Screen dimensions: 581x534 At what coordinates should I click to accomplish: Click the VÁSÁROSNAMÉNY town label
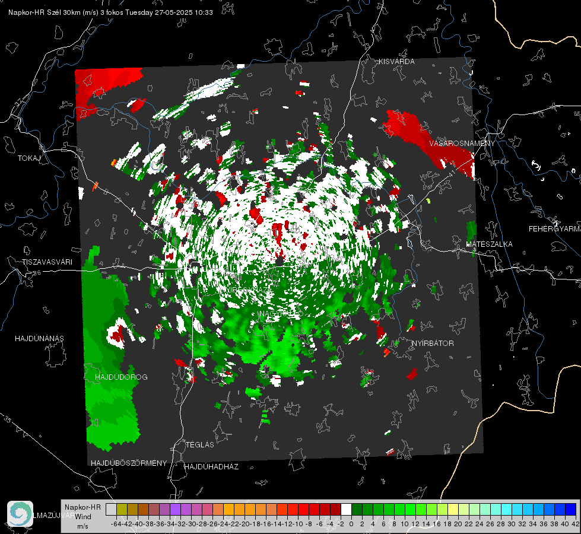(462, 144)
